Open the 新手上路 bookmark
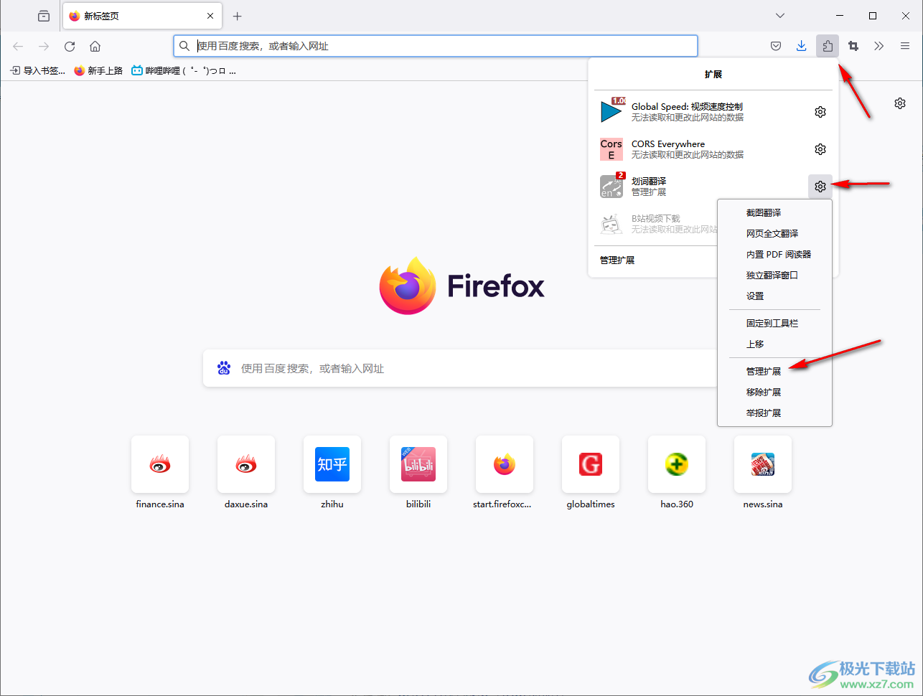The width and height of the screenshot is (923, 696). 98,71
